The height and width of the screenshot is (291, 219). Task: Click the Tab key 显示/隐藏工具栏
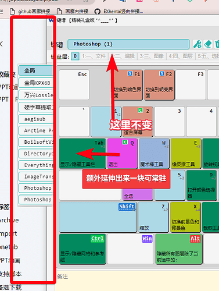[82, 153]
